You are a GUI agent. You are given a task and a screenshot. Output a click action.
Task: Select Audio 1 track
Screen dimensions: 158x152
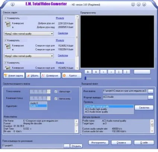click(38, 106)
